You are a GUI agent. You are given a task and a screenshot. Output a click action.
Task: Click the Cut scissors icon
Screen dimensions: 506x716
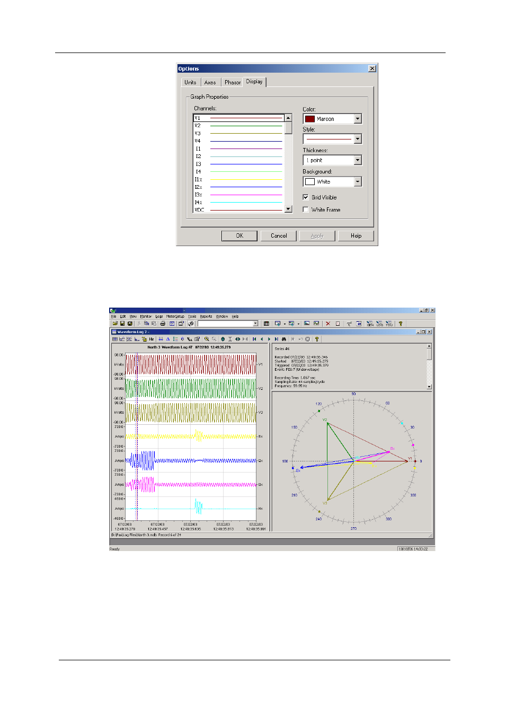(x=139, y=324)
